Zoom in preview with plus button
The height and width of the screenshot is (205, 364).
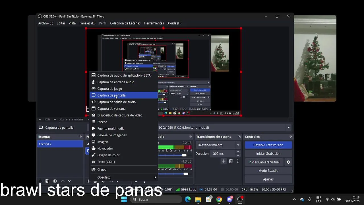click(x=55, y=119)
